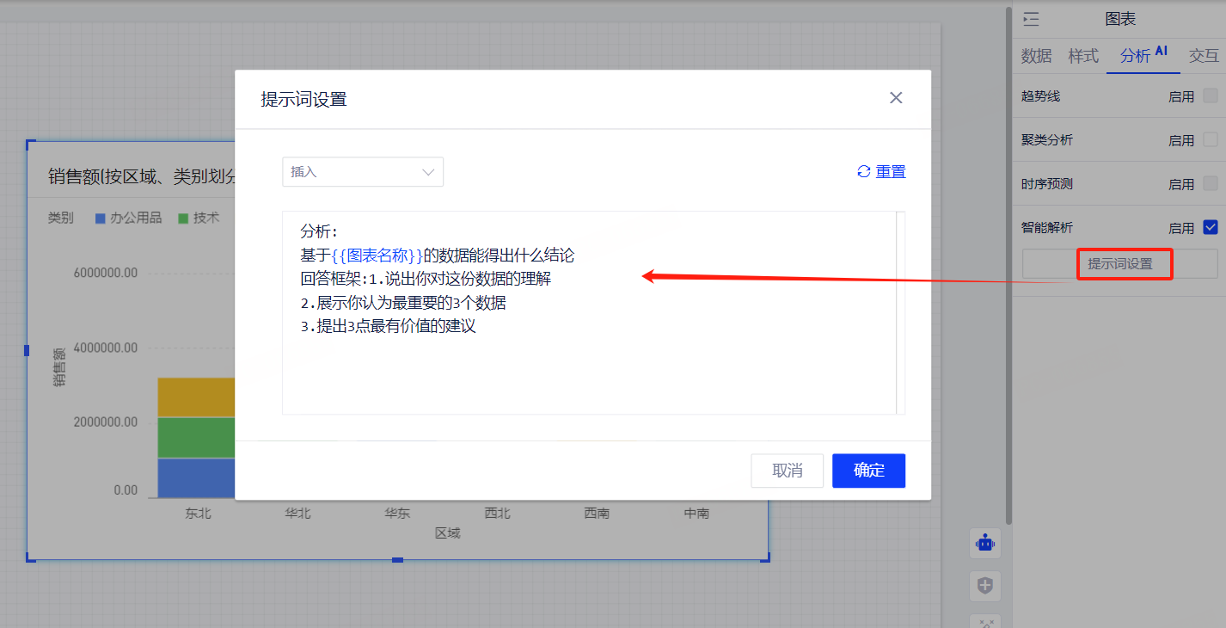Click the partially visible icon below the shield
The height and width of the screenshot is (628, 1226).
(x=985, y=622)
